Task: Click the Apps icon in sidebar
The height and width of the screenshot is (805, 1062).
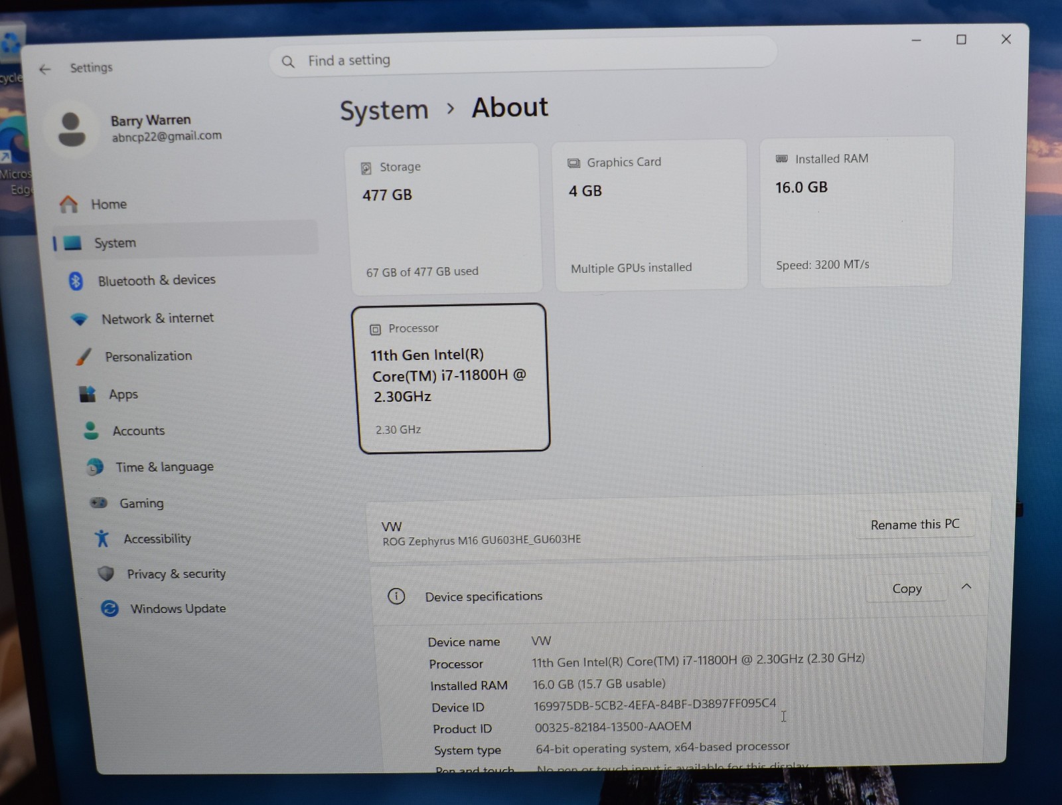Action: [88, 395]
